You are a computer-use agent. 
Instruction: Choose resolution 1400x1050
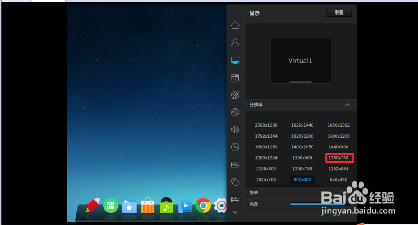click(302, 147)
